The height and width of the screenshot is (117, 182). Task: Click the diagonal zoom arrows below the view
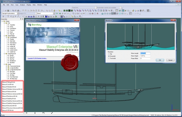pyautogui.click(x=52, y=113)
